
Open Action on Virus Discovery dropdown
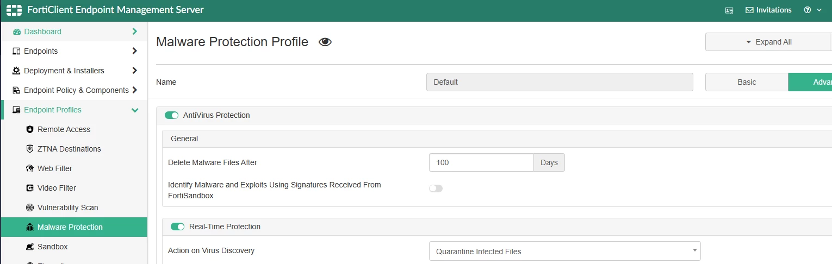(x=564, y=251)
